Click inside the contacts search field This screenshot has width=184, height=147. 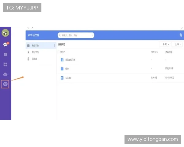(x=76, y=35)
